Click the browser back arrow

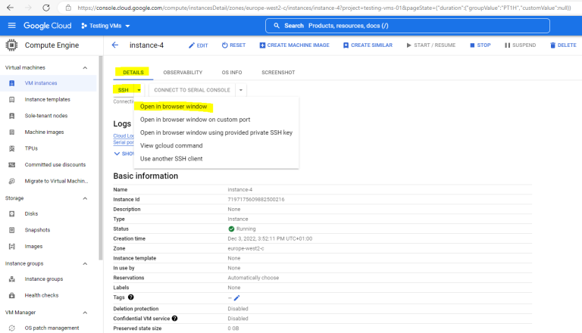point(11,8)
